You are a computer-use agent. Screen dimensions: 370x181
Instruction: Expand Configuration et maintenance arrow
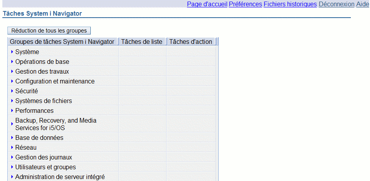[x=12, y=81]
